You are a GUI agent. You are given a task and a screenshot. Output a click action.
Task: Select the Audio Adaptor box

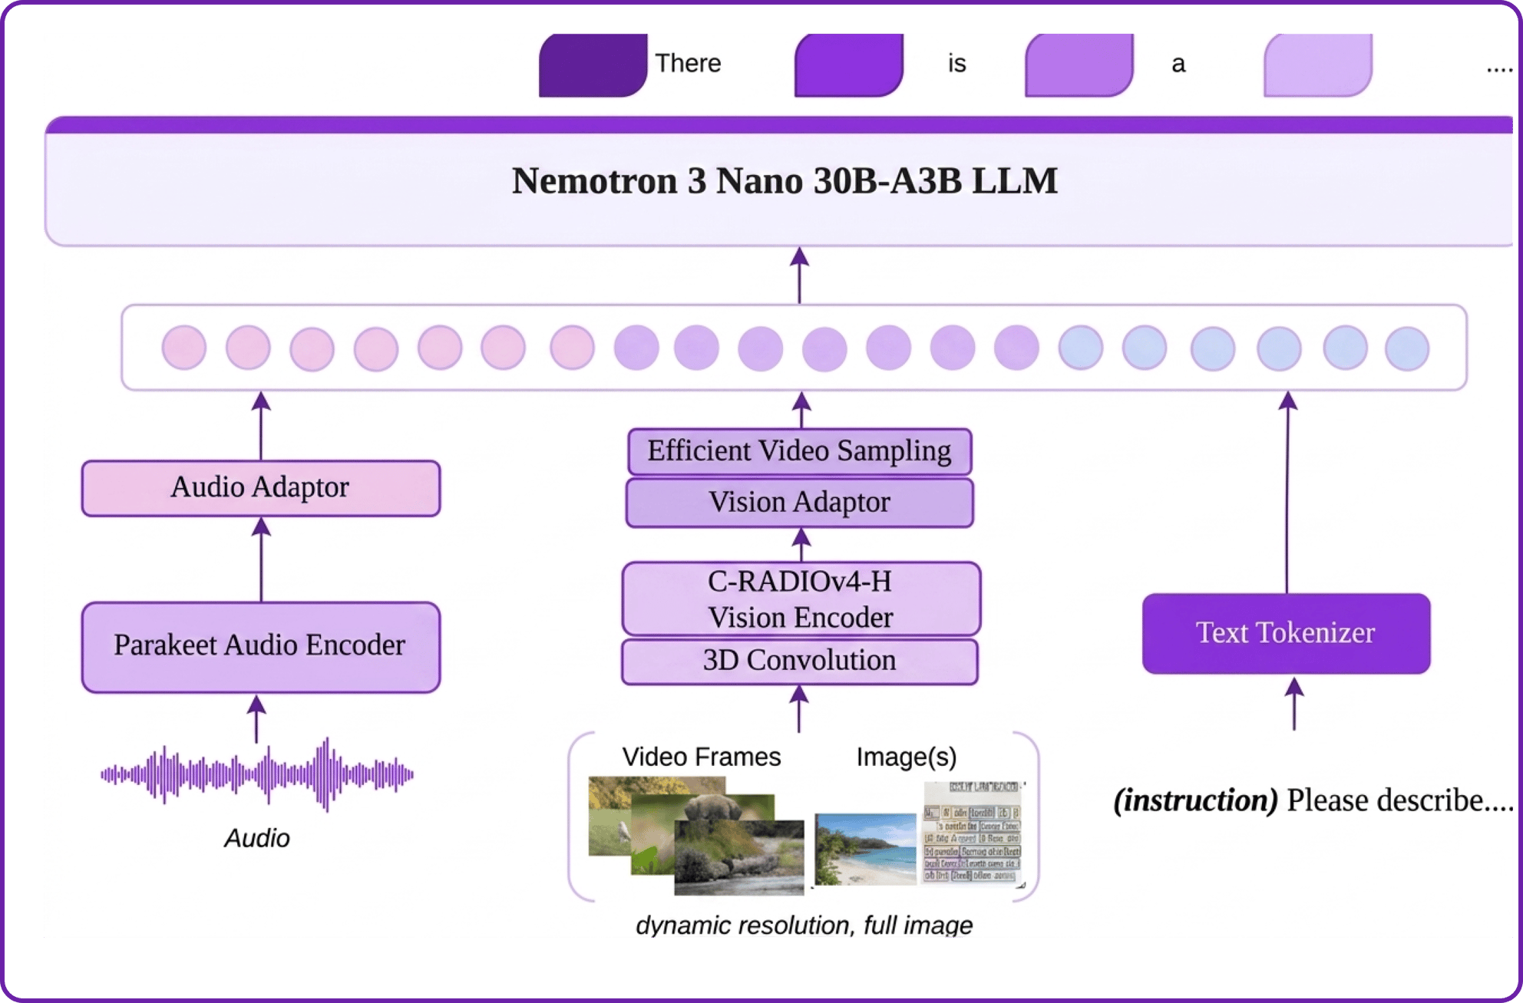261,488
